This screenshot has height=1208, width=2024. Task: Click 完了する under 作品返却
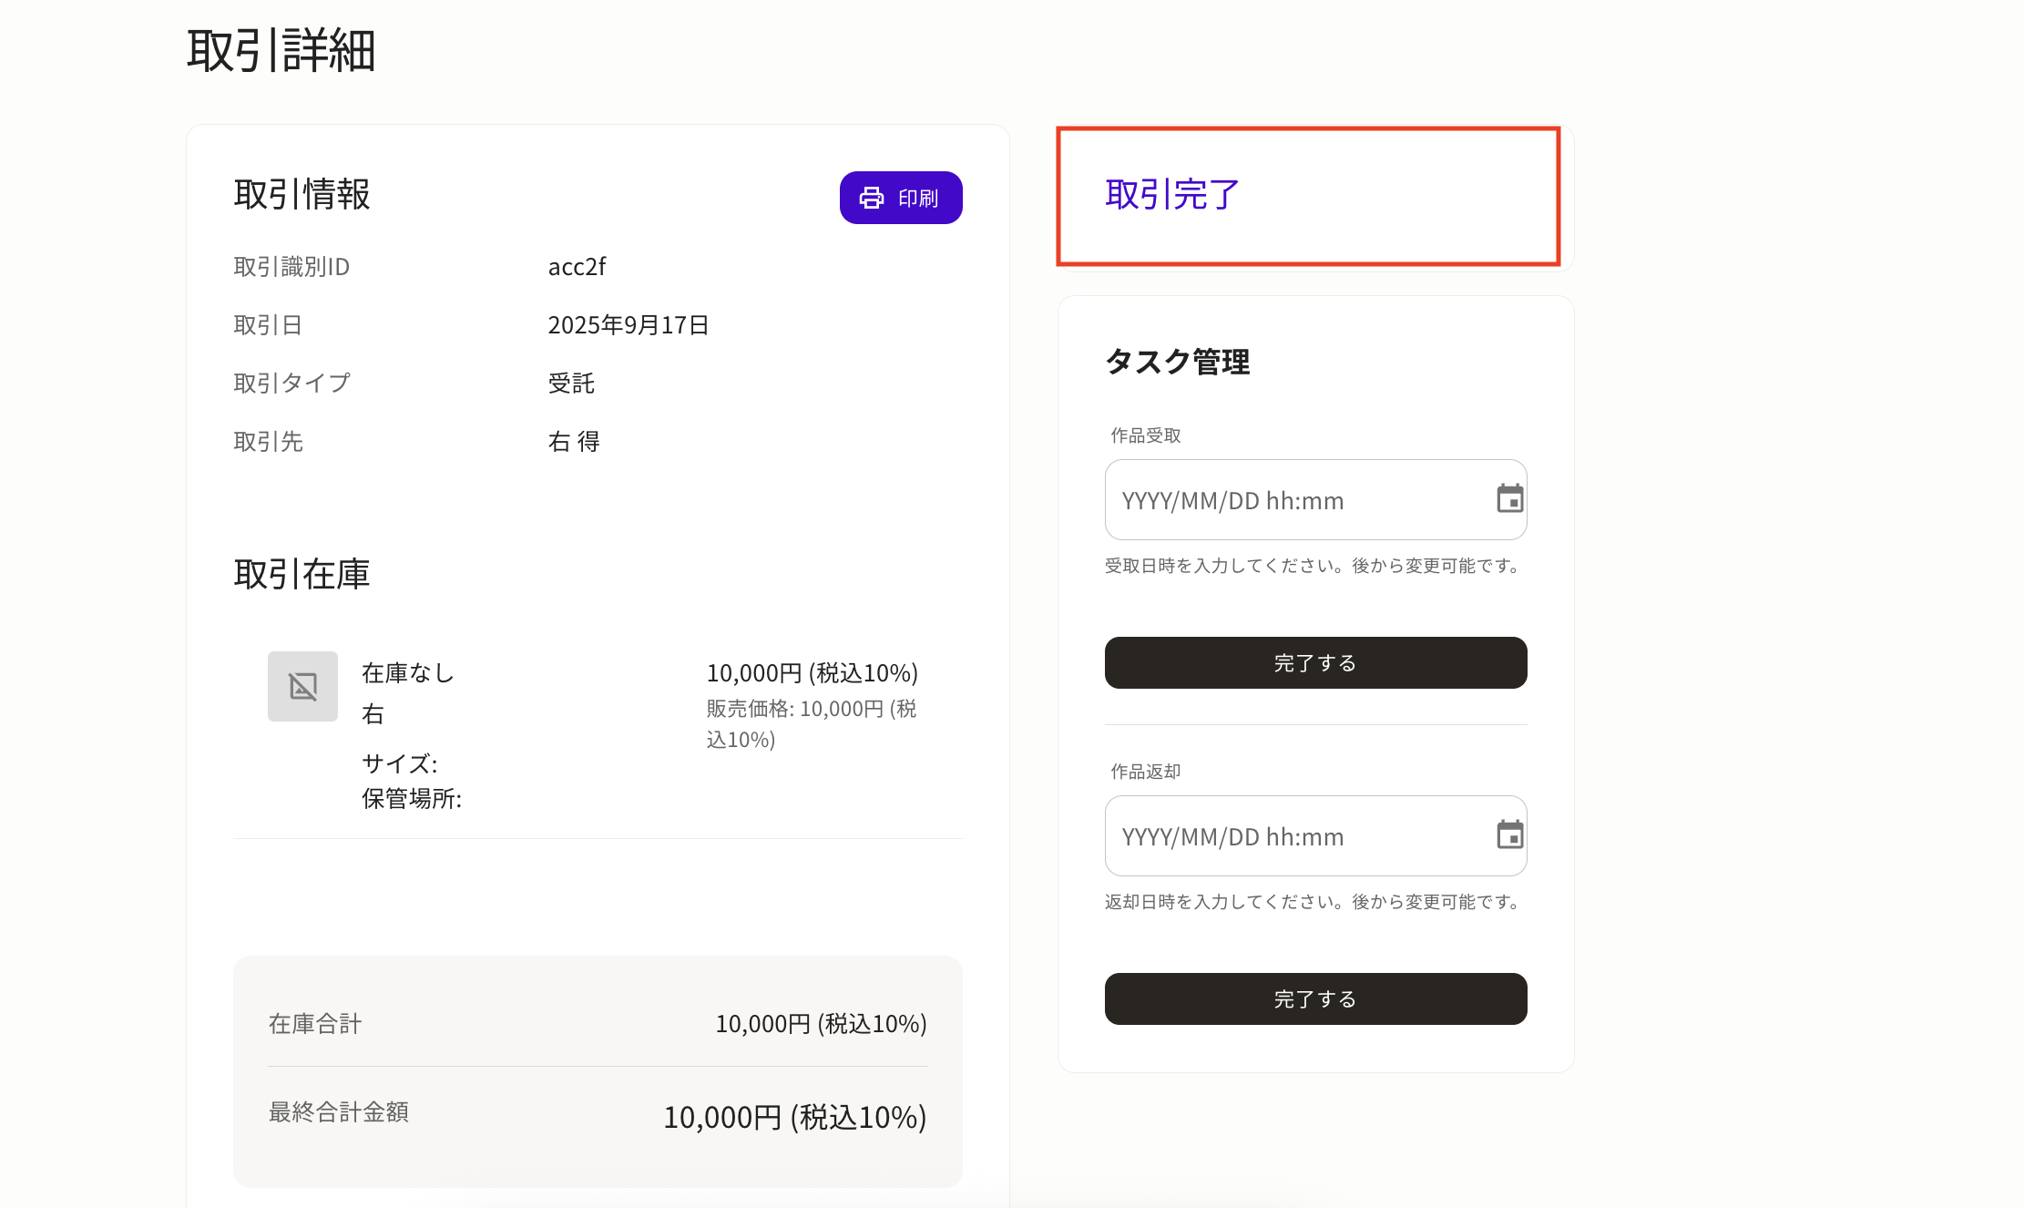pyautogui.click(x=1315, y=999)
